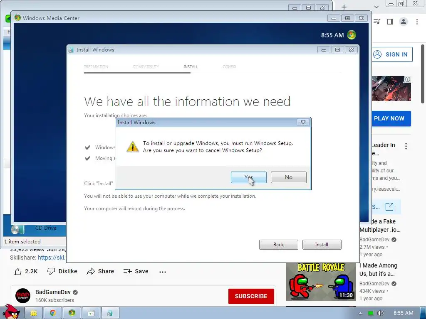Select the INSTALL step tab
Image resolution: width=426 pixels, height=319 pixels.
tap(191, 66)
